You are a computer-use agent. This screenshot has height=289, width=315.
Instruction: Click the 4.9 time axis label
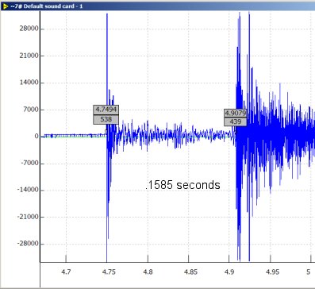[x=229, y=272]
